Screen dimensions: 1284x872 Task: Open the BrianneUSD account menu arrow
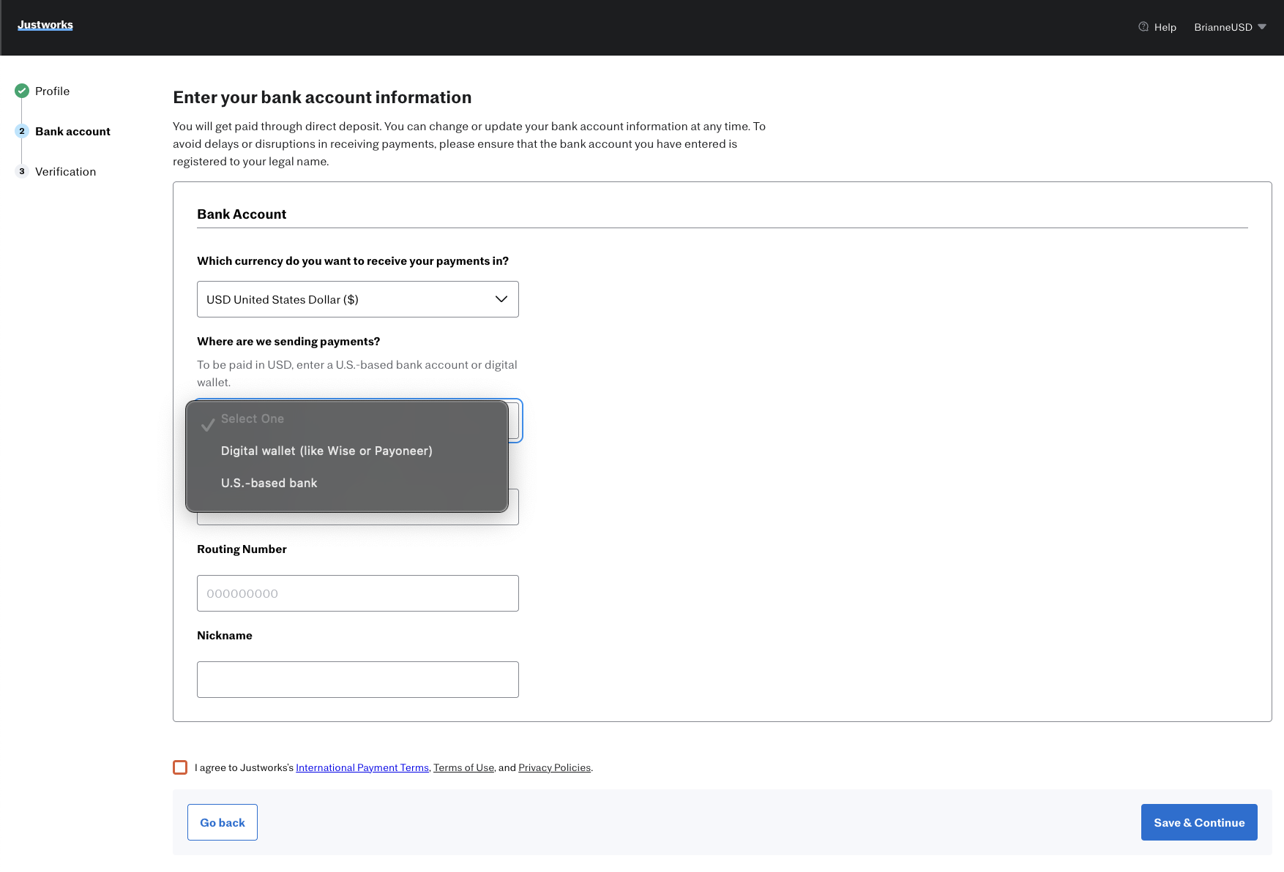pyautogui.click(x=1261, y=27)
